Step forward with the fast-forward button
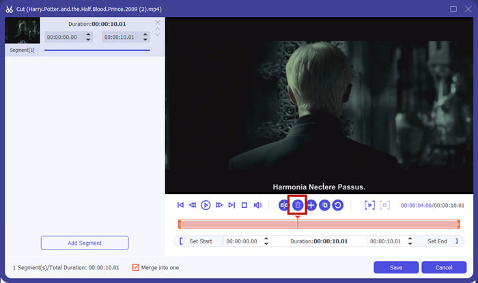Screen dimensions: 478x283 [219, 205]
